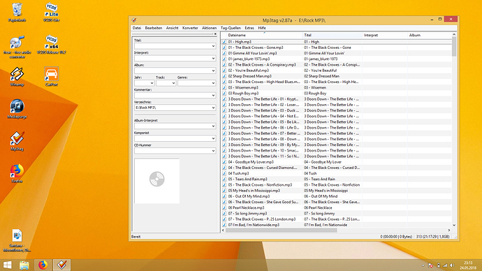Sort by the Album column header
The image size is (482, 271).
click(x=430, y=36)
